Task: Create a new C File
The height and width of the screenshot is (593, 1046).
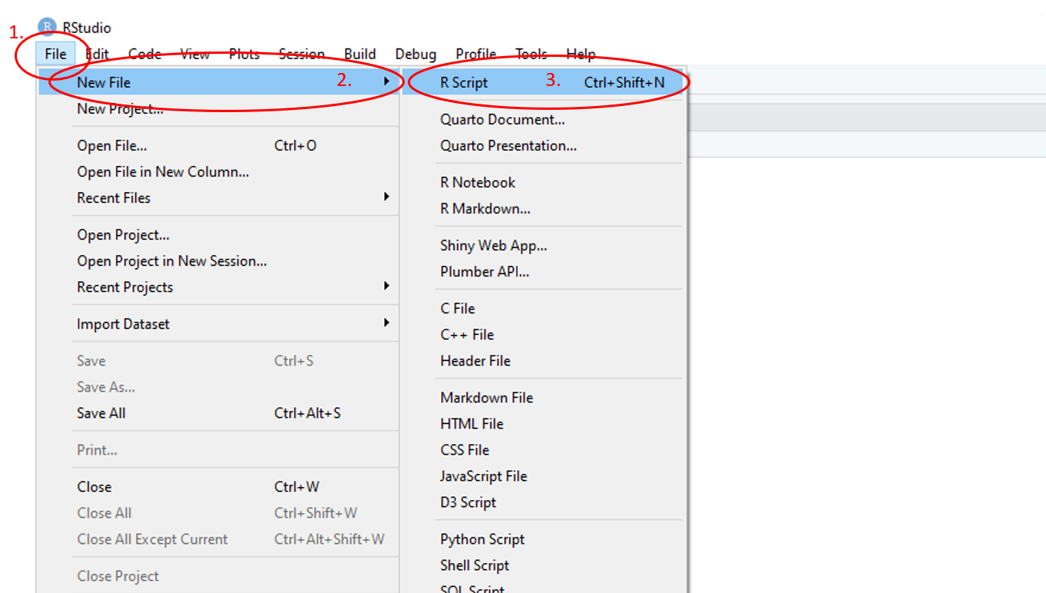Action: [x=544, y=308]
